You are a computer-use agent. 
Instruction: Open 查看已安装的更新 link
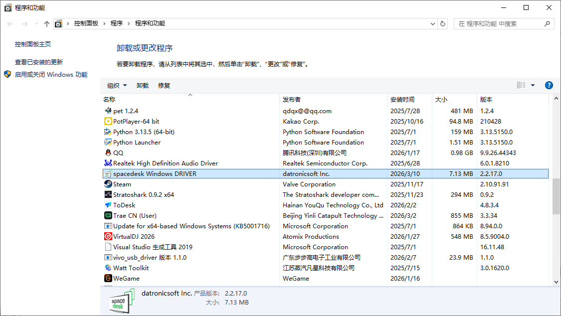pos(39,62)
